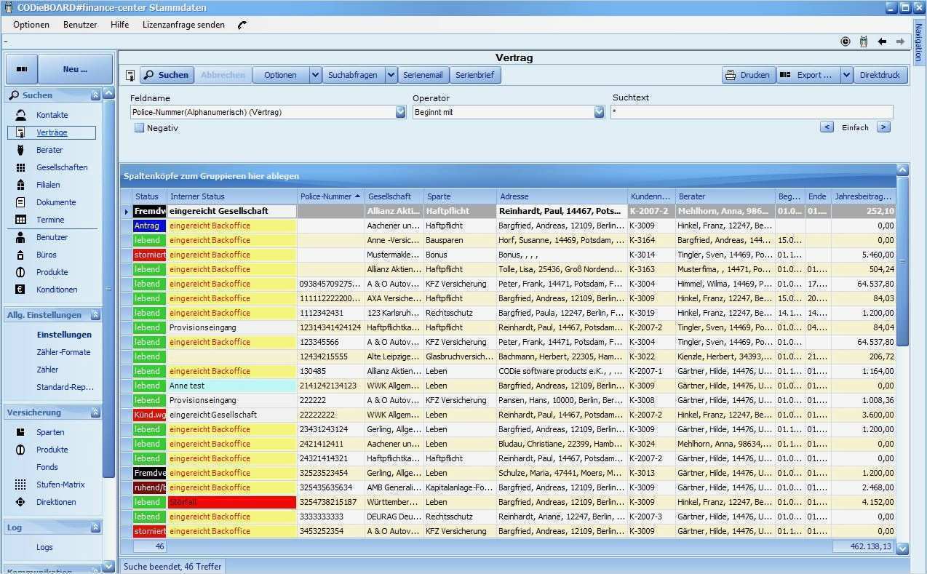Select the Termine calendar icon

point(21,220)
